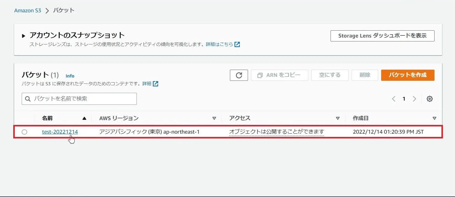This screenshot has width=455, height=197.
Task: Open the Info link beside バケット heading
Action: pyautogui.click(x=70, y=76)
